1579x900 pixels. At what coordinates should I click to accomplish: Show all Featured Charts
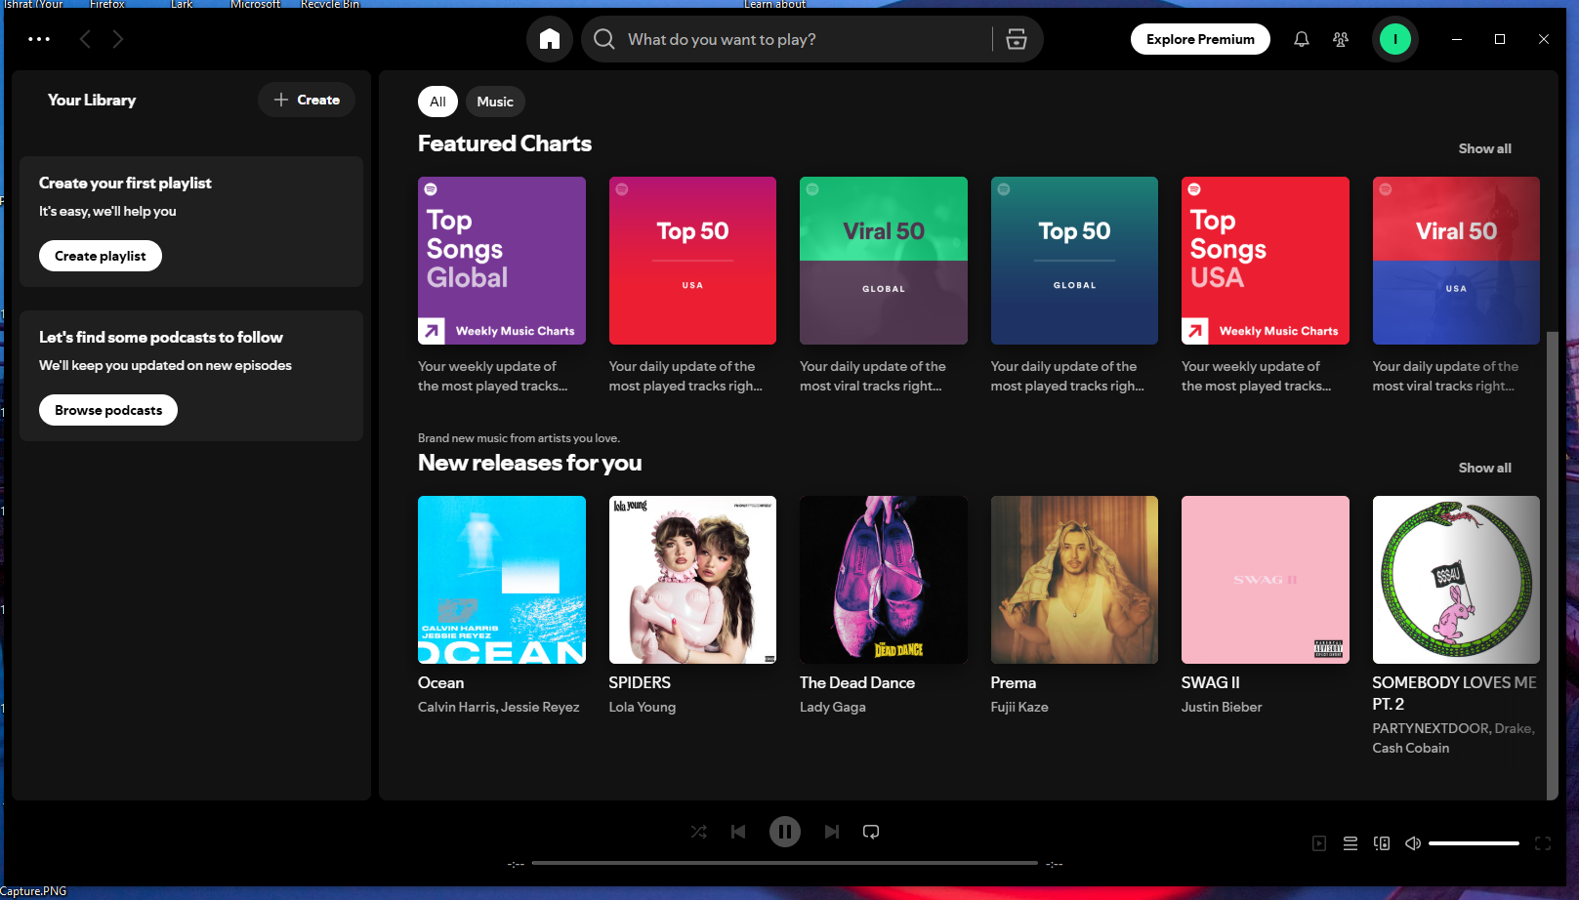[x=1484, y=148]
